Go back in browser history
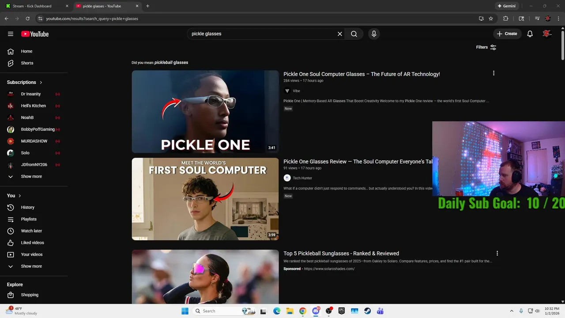The image size is (565, 318). [6, 19]
